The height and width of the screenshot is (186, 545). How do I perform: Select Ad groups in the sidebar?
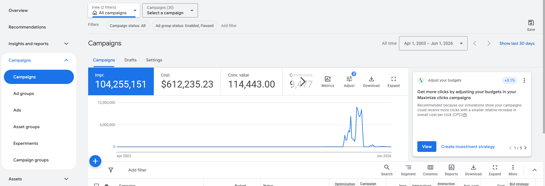click(x=24, y=93)
